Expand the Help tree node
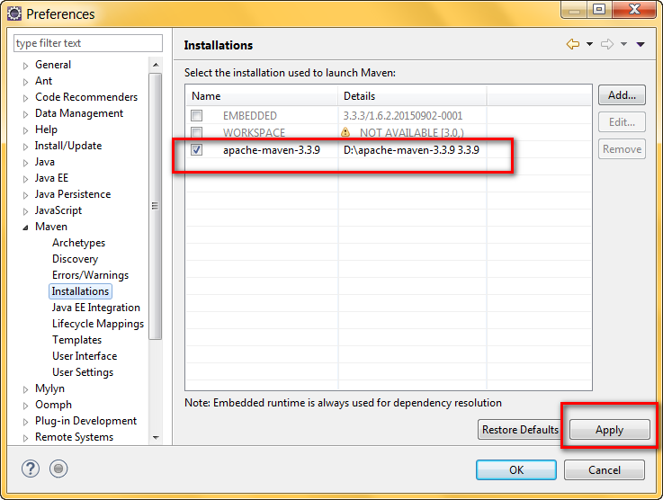The width and height of the screenshot is (663, 500). [x=25, y=130]
